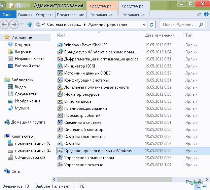This screenshot has width=210, height=190.
Task: Expand the ribbon using the chevron arrow
Action: [x=199, y=15]
